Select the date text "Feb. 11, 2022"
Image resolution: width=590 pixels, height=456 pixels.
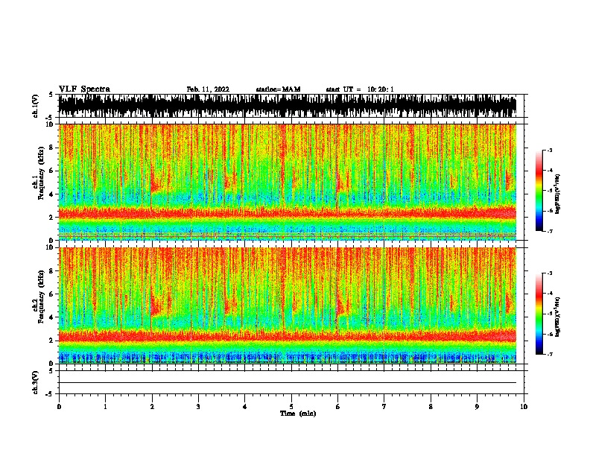(208, 89)
